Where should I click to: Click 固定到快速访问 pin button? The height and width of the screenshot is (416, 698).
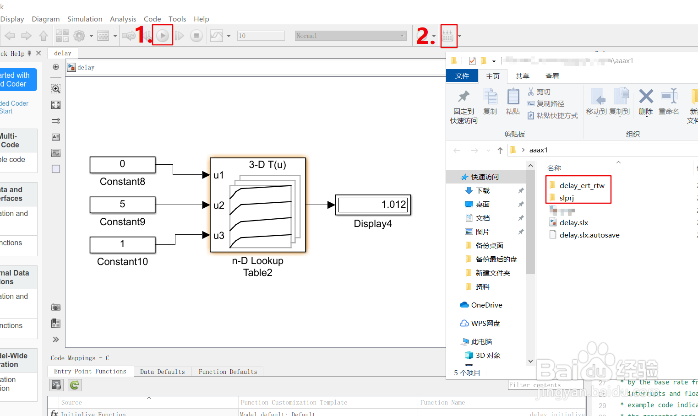[464, 107]
